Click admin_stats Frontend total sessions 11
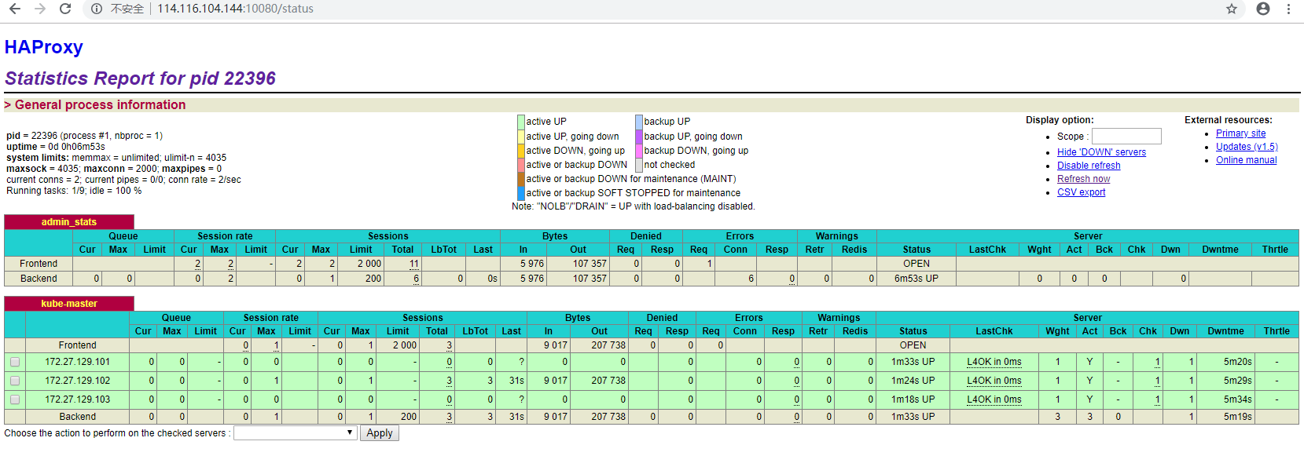 [x=413, y=264]
